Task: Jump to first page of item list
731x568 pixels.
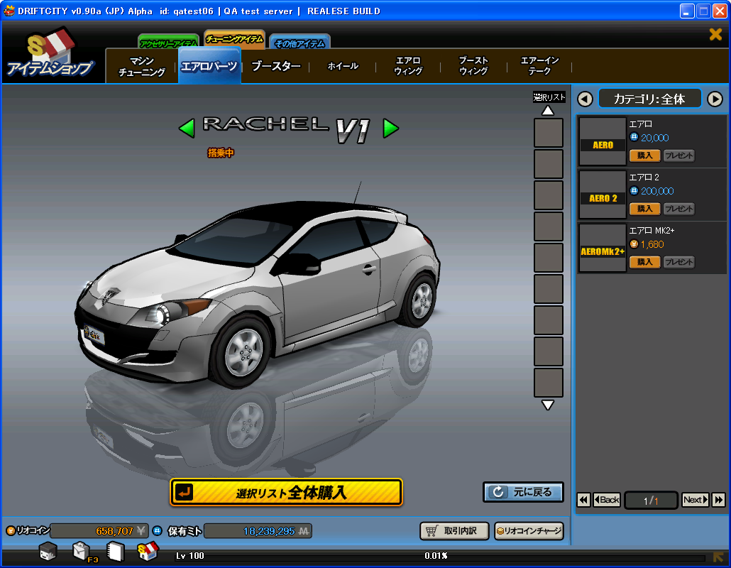Action: (x=583, y=500)
